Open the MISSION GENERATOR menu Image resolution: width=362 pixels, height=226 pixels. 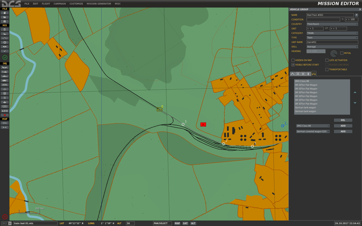tap(99, 4)
